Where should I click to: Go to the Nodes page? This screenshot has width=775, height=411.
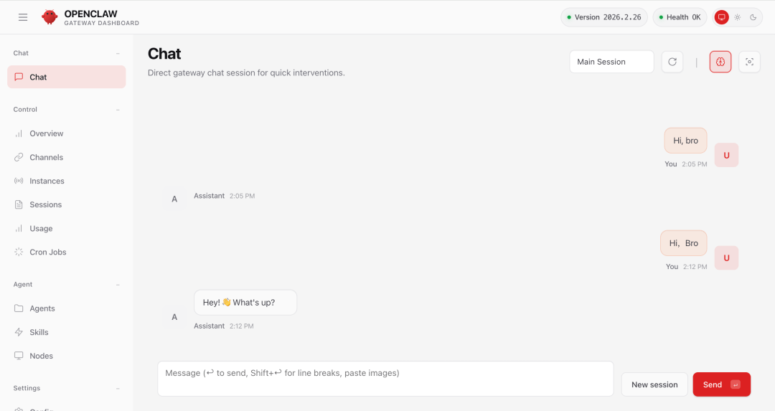pyautogui.click(x=41, y=356)
